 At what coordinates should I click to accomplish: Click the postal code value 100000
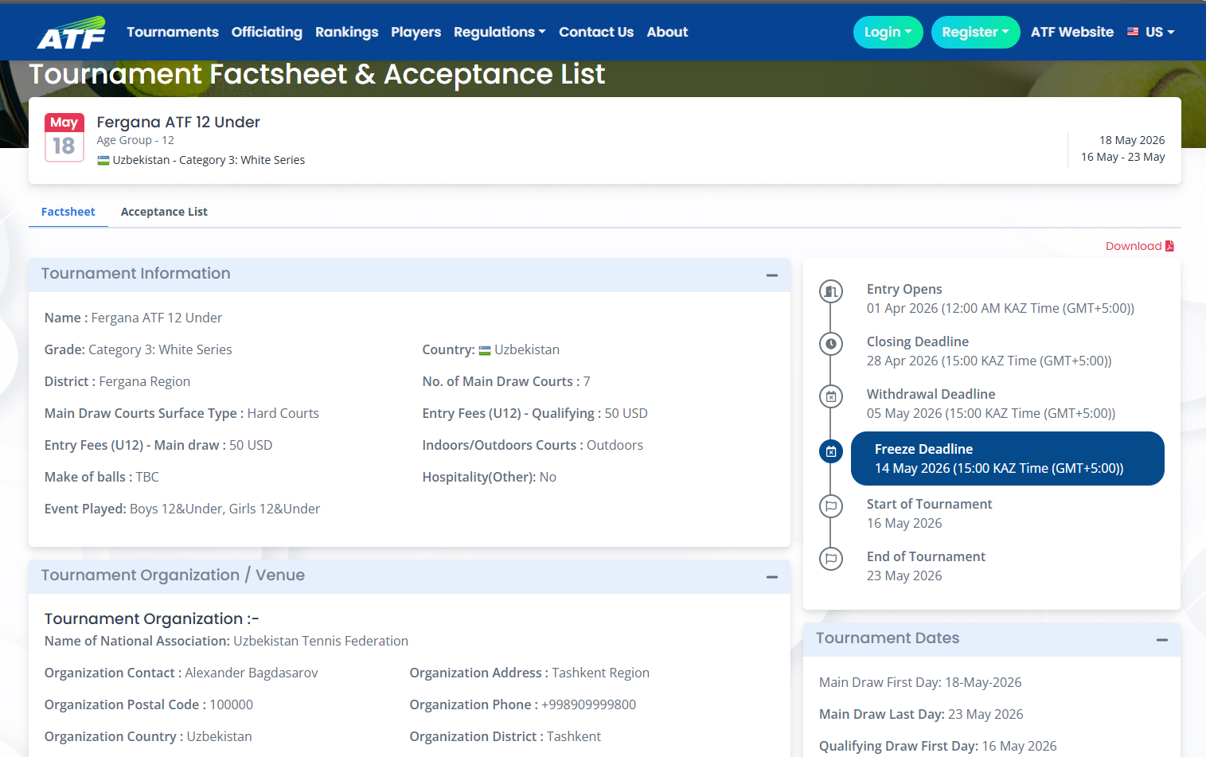coord(232,704)
